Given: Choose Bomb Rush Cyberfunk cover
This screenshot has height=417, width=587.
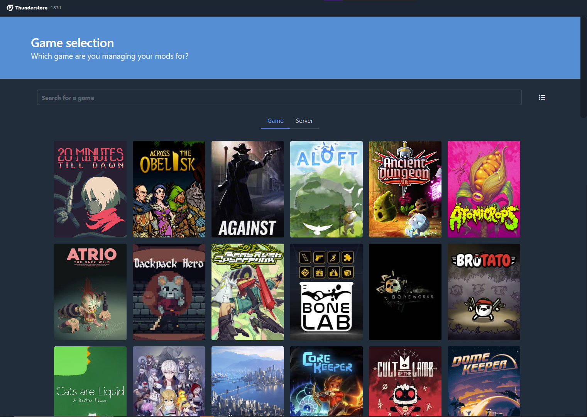Looking at the screenshot, I should [x=248, y=292].
